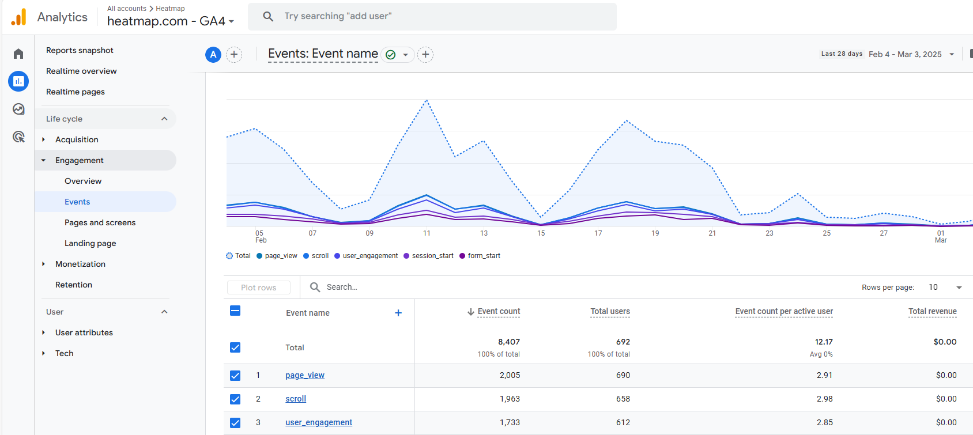Expand the Tech tree item

pyautogui.click(x=43, y=353)
